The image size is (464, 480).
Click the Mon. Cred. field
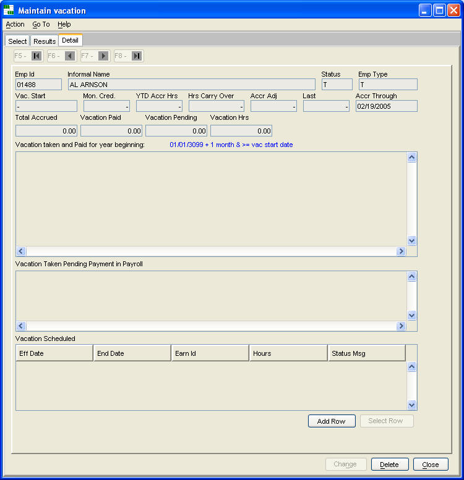coord(106,106)
